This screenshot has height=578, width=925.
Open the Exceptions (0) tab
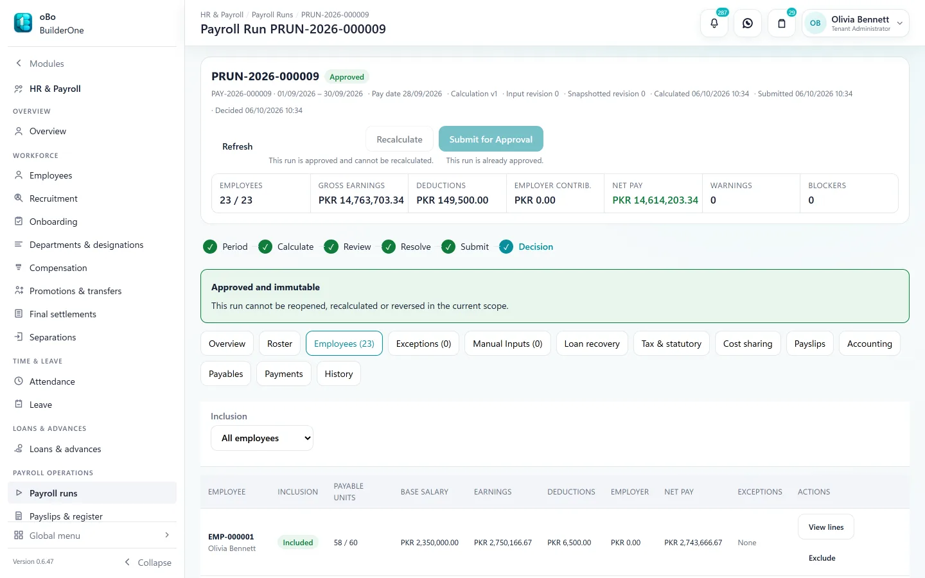(424, 344)
